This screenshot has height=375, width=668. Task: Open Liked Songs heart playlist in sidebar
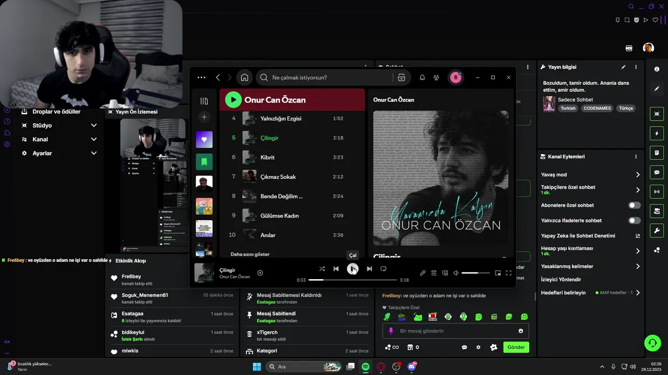[204, 140]
